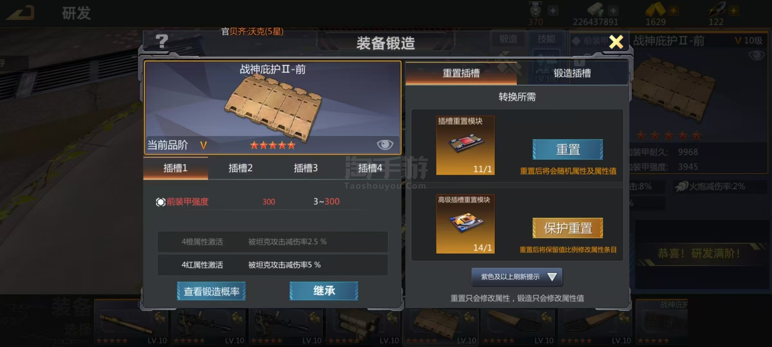Click the plus icon beside the gold amount
This screenshot has width=772, height=347.
673,11
